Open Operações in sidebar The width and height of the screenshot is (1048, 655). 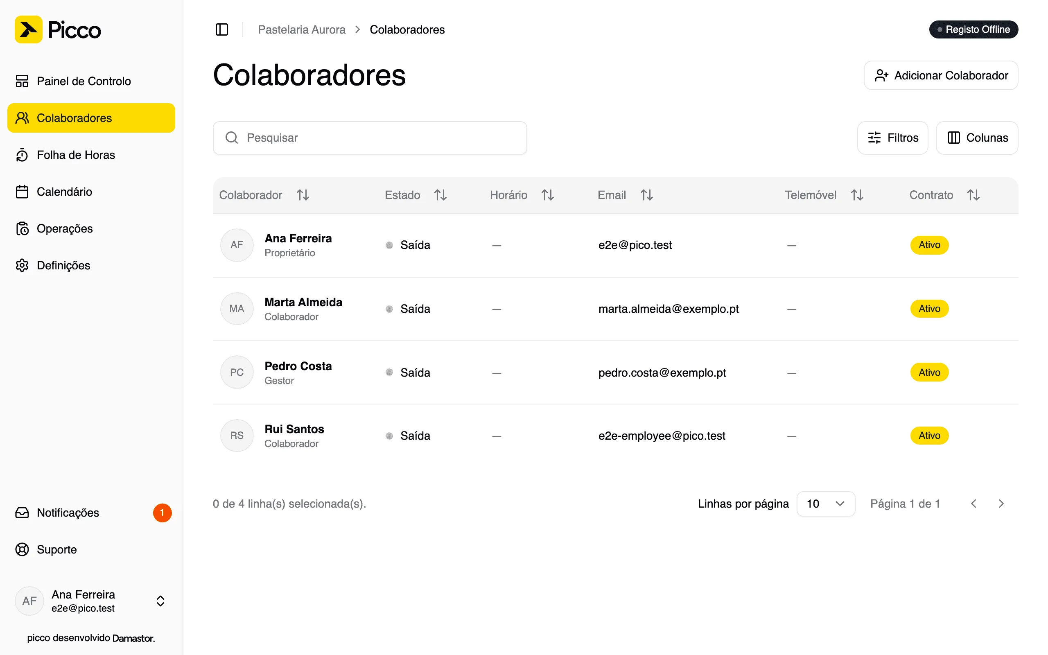(91, 228)
